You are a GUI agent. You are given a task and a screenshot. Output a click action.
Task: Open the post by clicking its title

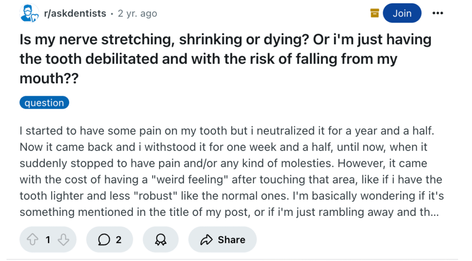point(225,59)
